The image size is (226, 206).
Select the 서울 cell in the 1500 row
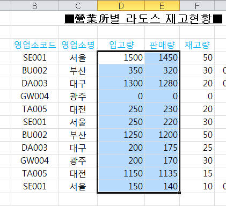click(x=78, y=58)
